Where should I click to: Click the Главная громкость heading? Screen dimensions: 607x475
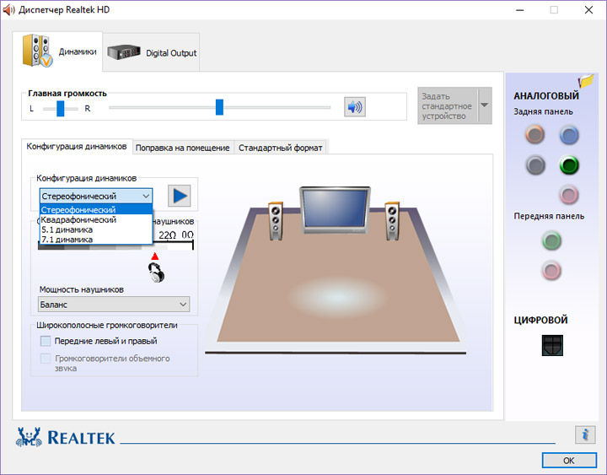pyautogui.click(x=67, y=94)
